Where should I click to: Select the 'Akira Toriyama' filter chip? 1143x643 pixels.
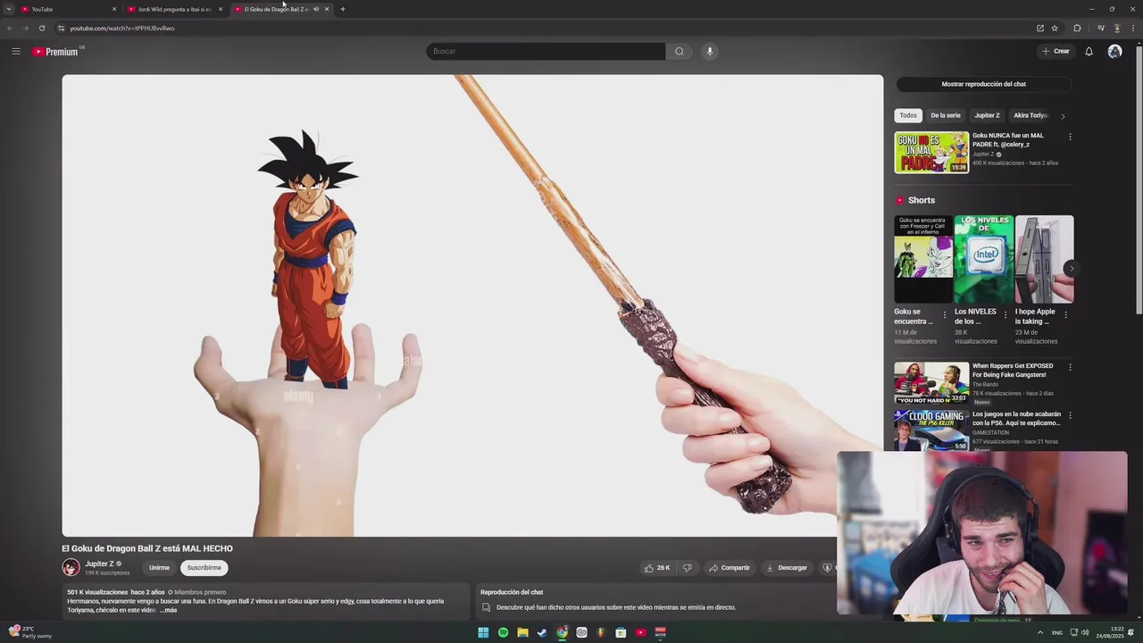pyautogui.click(x=1030, y=115)
